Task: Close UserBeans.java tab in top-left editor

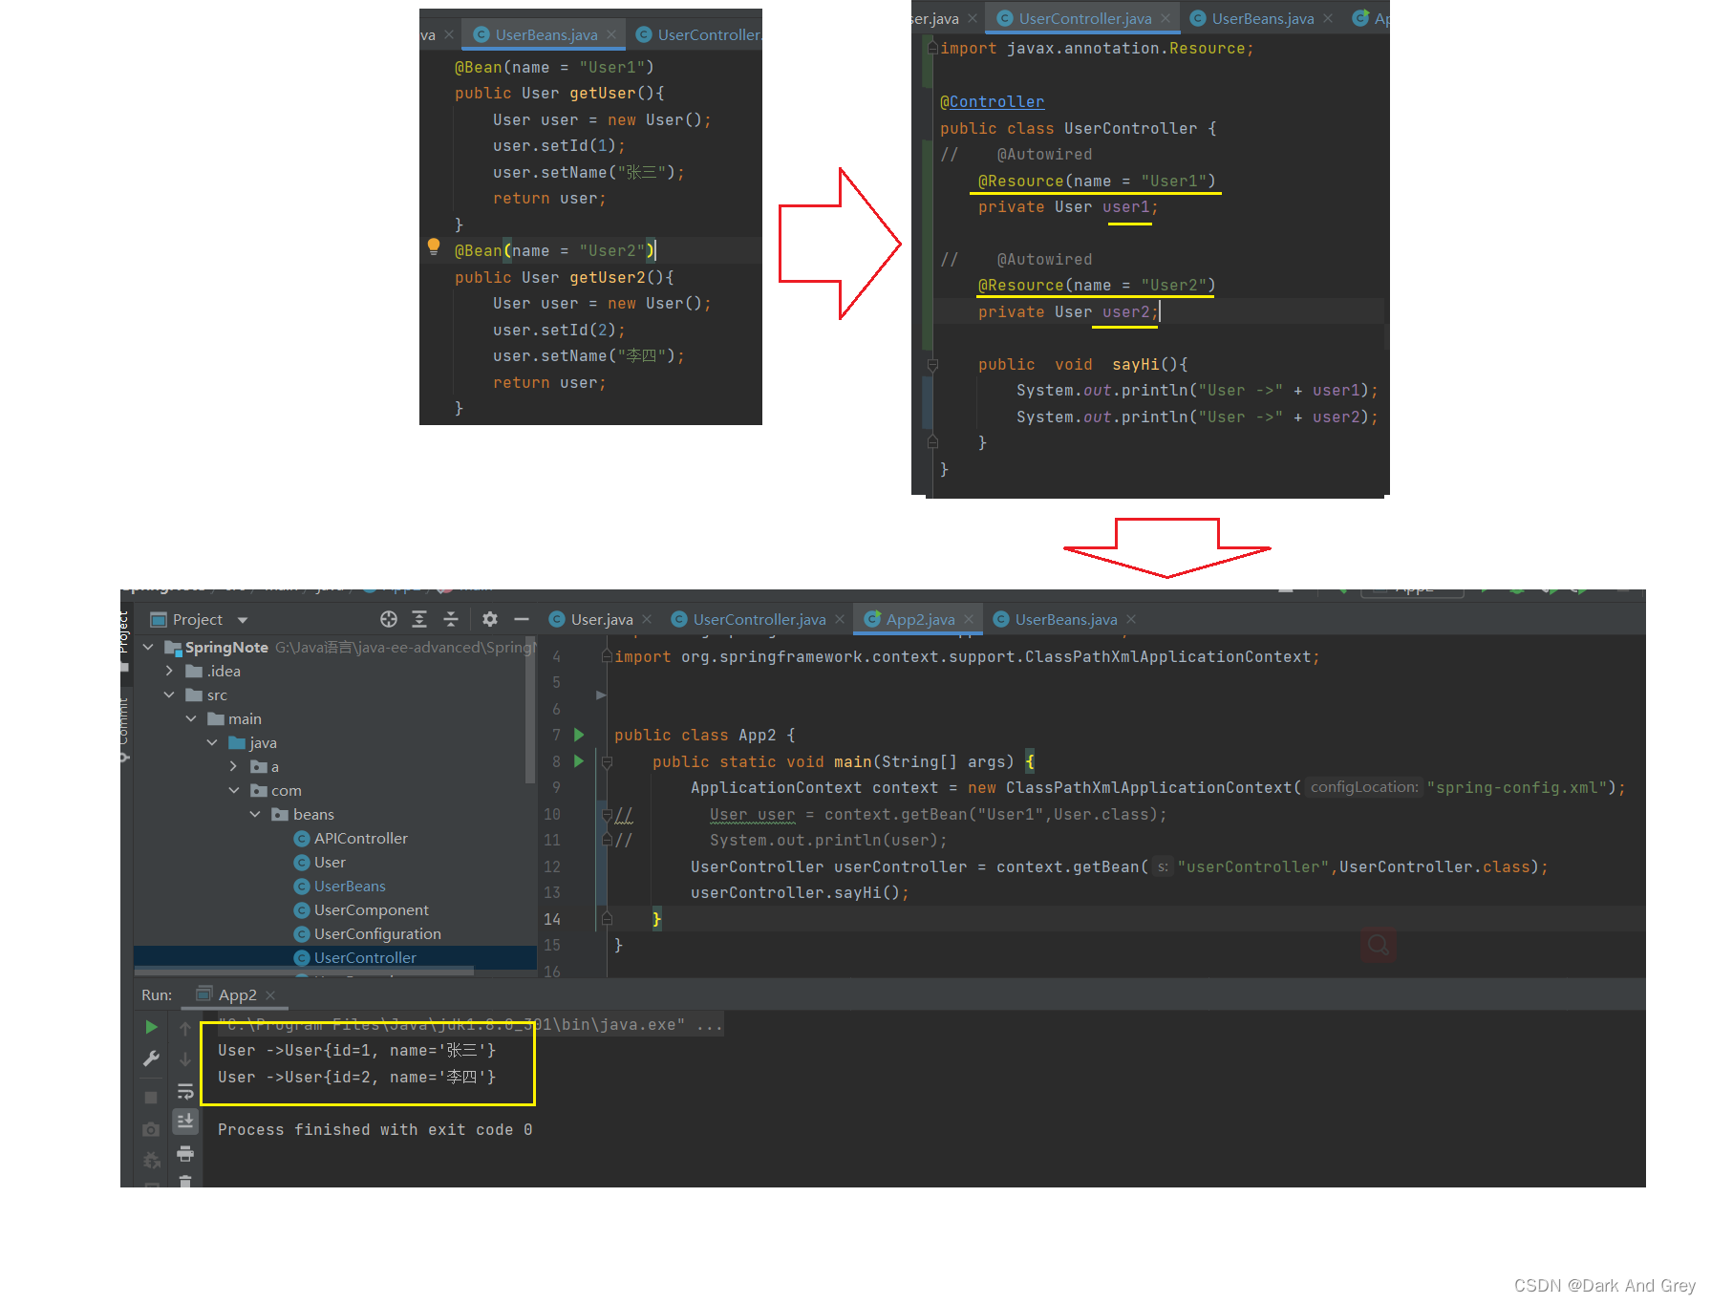Action: pyautogui.click(x=611, y=34)
